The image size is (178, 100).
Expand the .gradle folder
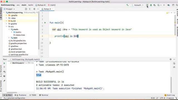coord(6,15)
